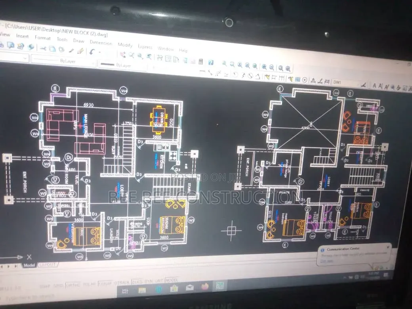412x309 pixels.
Task: Toggle SNAP mode in status bar
Action: point(45,286)
